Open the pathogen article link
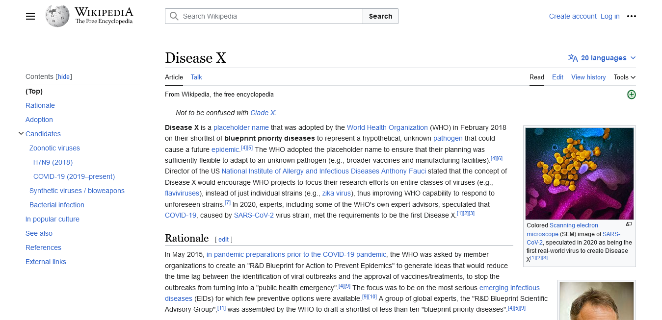 pos(448,138)
